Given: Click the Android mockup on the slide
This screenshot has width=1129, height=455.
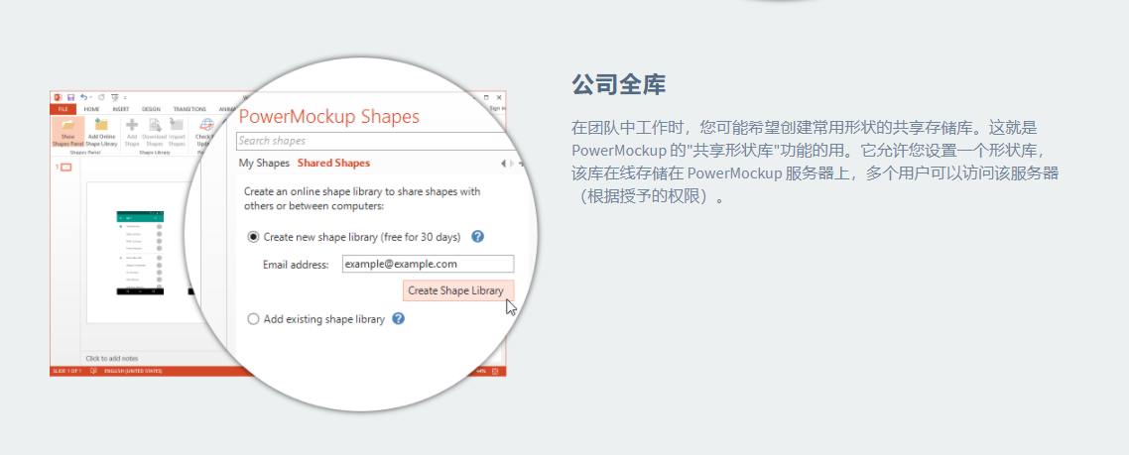Looking at the screenshot, I should click(140, 253).
